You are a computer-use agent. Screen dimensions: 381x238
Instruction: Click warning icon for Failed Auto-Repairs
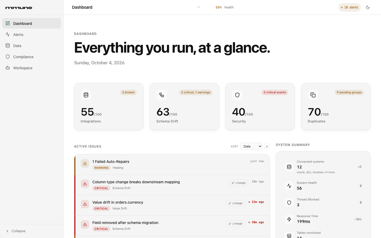pyautogui.click(x=85, y=163)
